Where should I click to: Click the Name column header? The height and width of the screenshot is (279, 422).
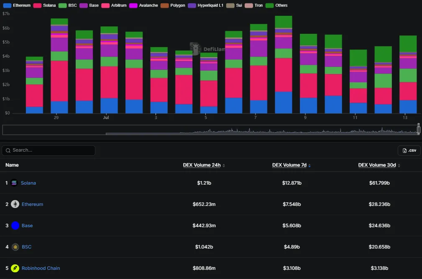click(12, 165)
